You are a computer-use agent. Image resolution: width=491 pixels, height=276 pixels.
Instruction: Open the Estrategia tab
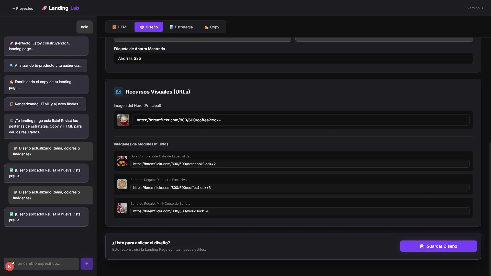[x=181, y=27]
